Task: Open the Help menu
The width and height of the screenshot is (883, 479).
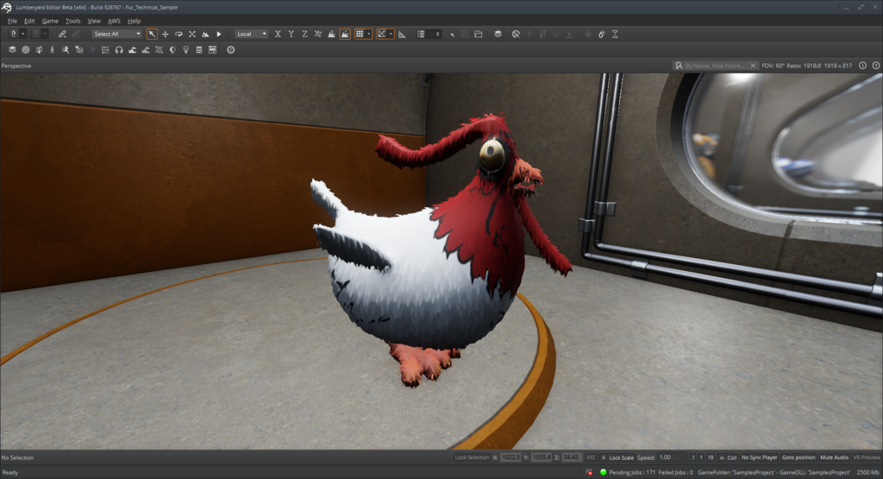Action: point(134,21)
